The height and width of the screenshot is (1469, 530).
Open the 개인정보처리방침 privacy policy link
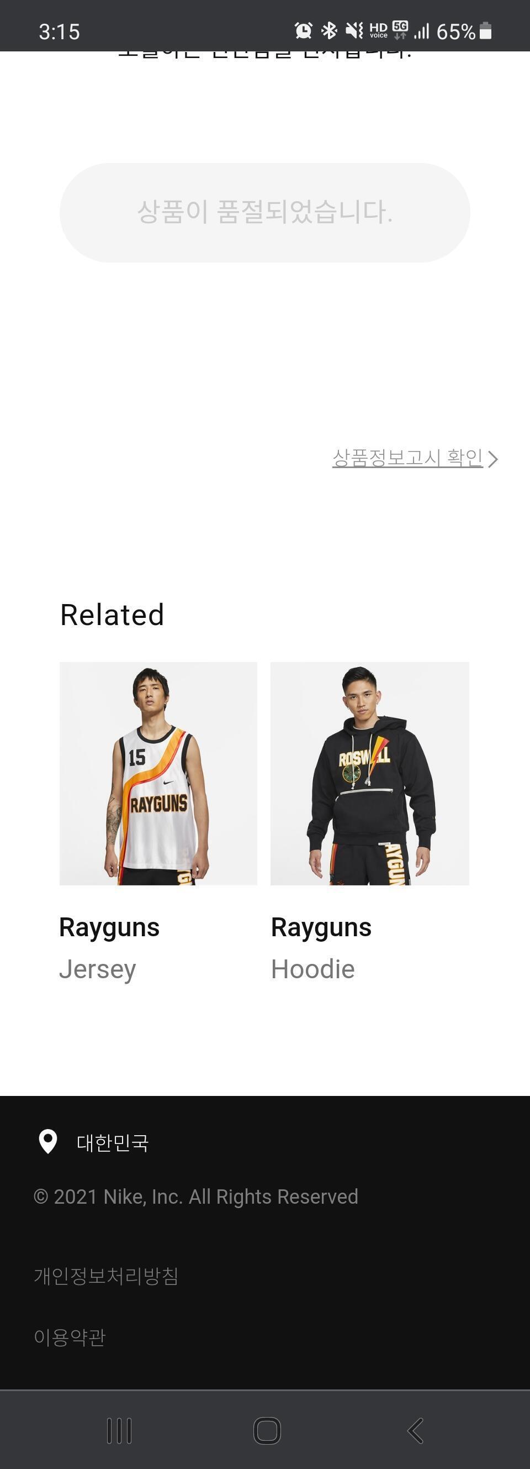coord(107,1276)
